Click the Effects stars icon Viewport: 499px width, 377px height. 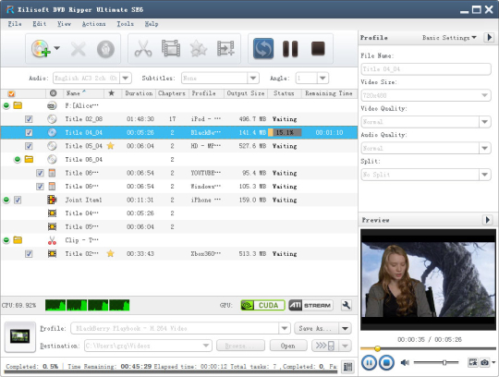click(x=199, y=49)
